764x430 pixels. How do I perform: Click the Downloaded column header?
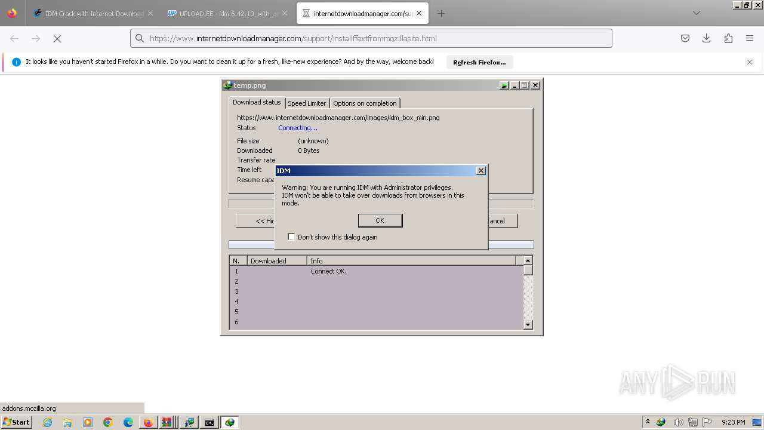(x=277, y=261)
